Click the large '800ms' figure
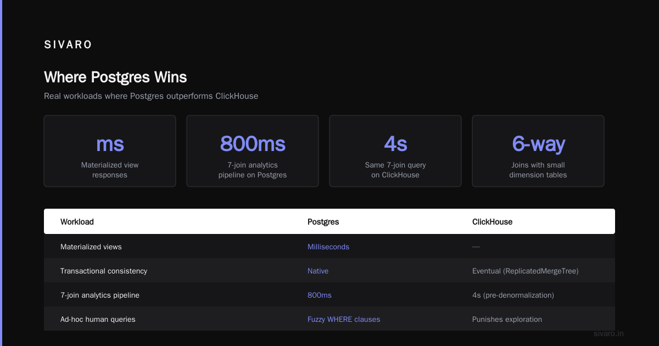659x346 pixels. click(x=253, y=143)
